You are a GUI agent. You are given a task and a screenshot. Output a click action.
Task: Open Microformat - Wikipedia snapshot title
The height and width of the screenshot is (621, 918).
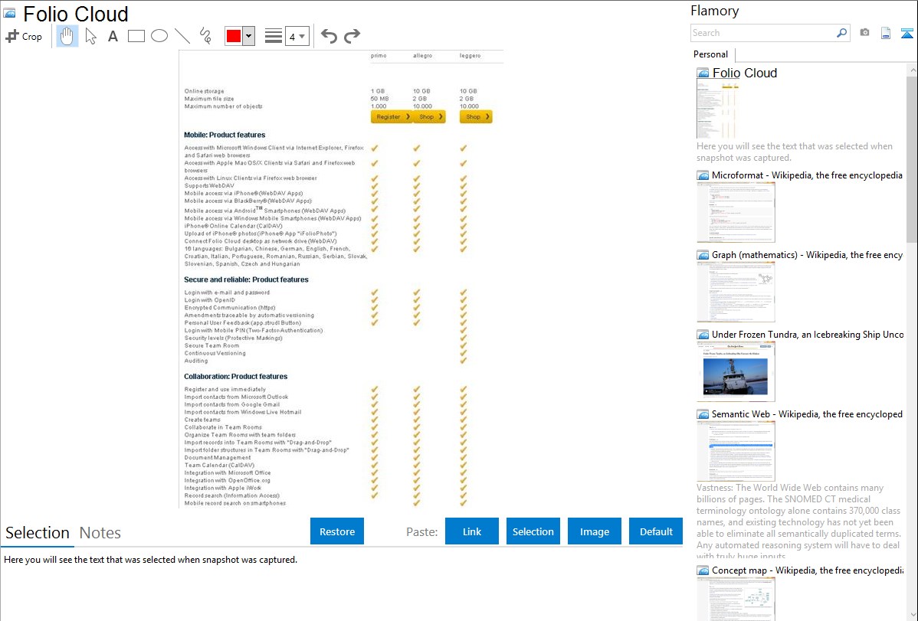[x=807, y=175]
